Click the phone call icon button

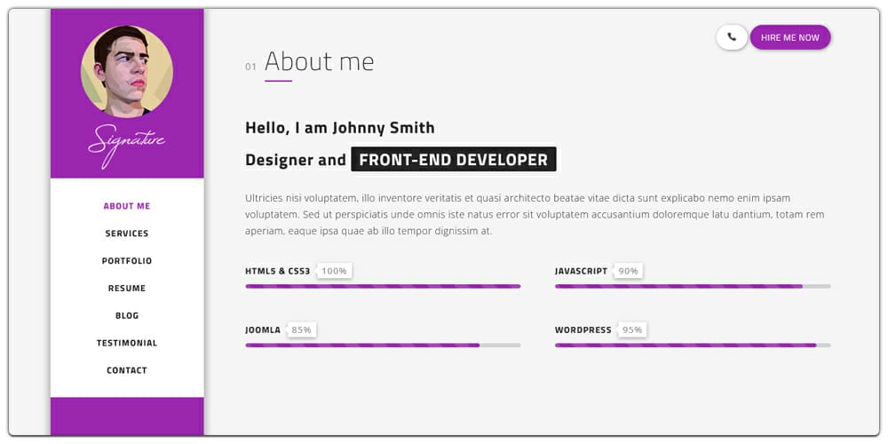point(732,37)
